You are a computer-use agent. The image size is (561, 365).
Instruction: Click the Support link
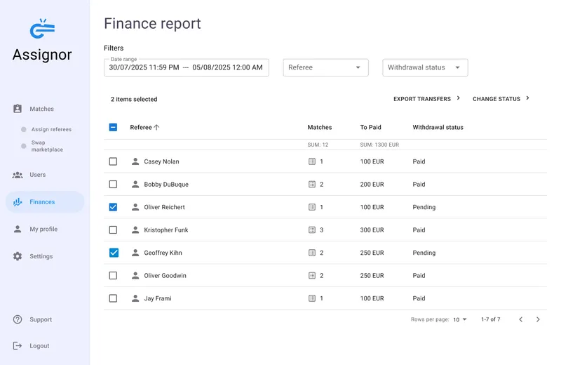(x=41, y=319)
